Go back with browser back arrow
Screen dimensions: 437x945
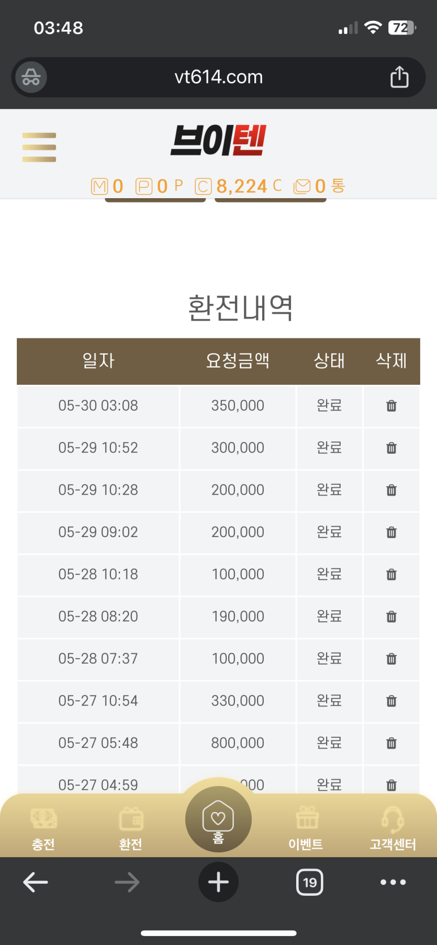tap(36, 882)
